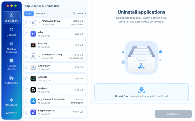Click the 1 Permission label
Viewport: 195px width, 121px height.
(77, 103)
